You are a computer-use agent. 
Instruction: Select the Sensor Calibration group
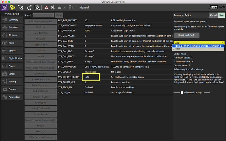point(41,108)
